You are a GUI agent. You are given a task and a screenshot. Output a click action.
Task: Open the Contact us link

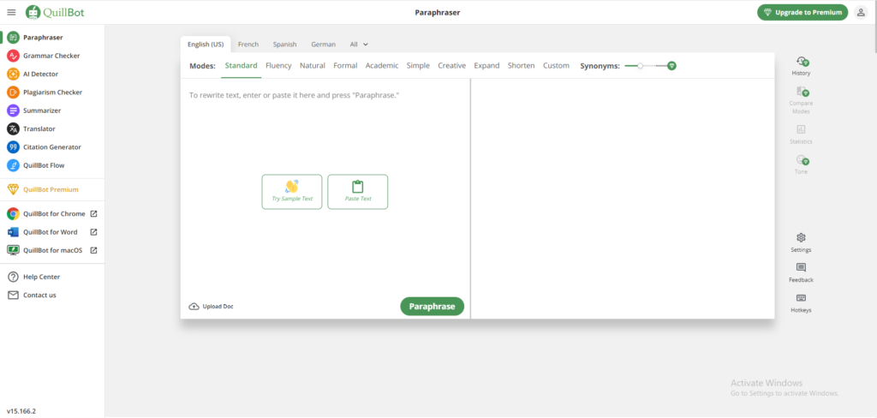click(x=39, y=296)
